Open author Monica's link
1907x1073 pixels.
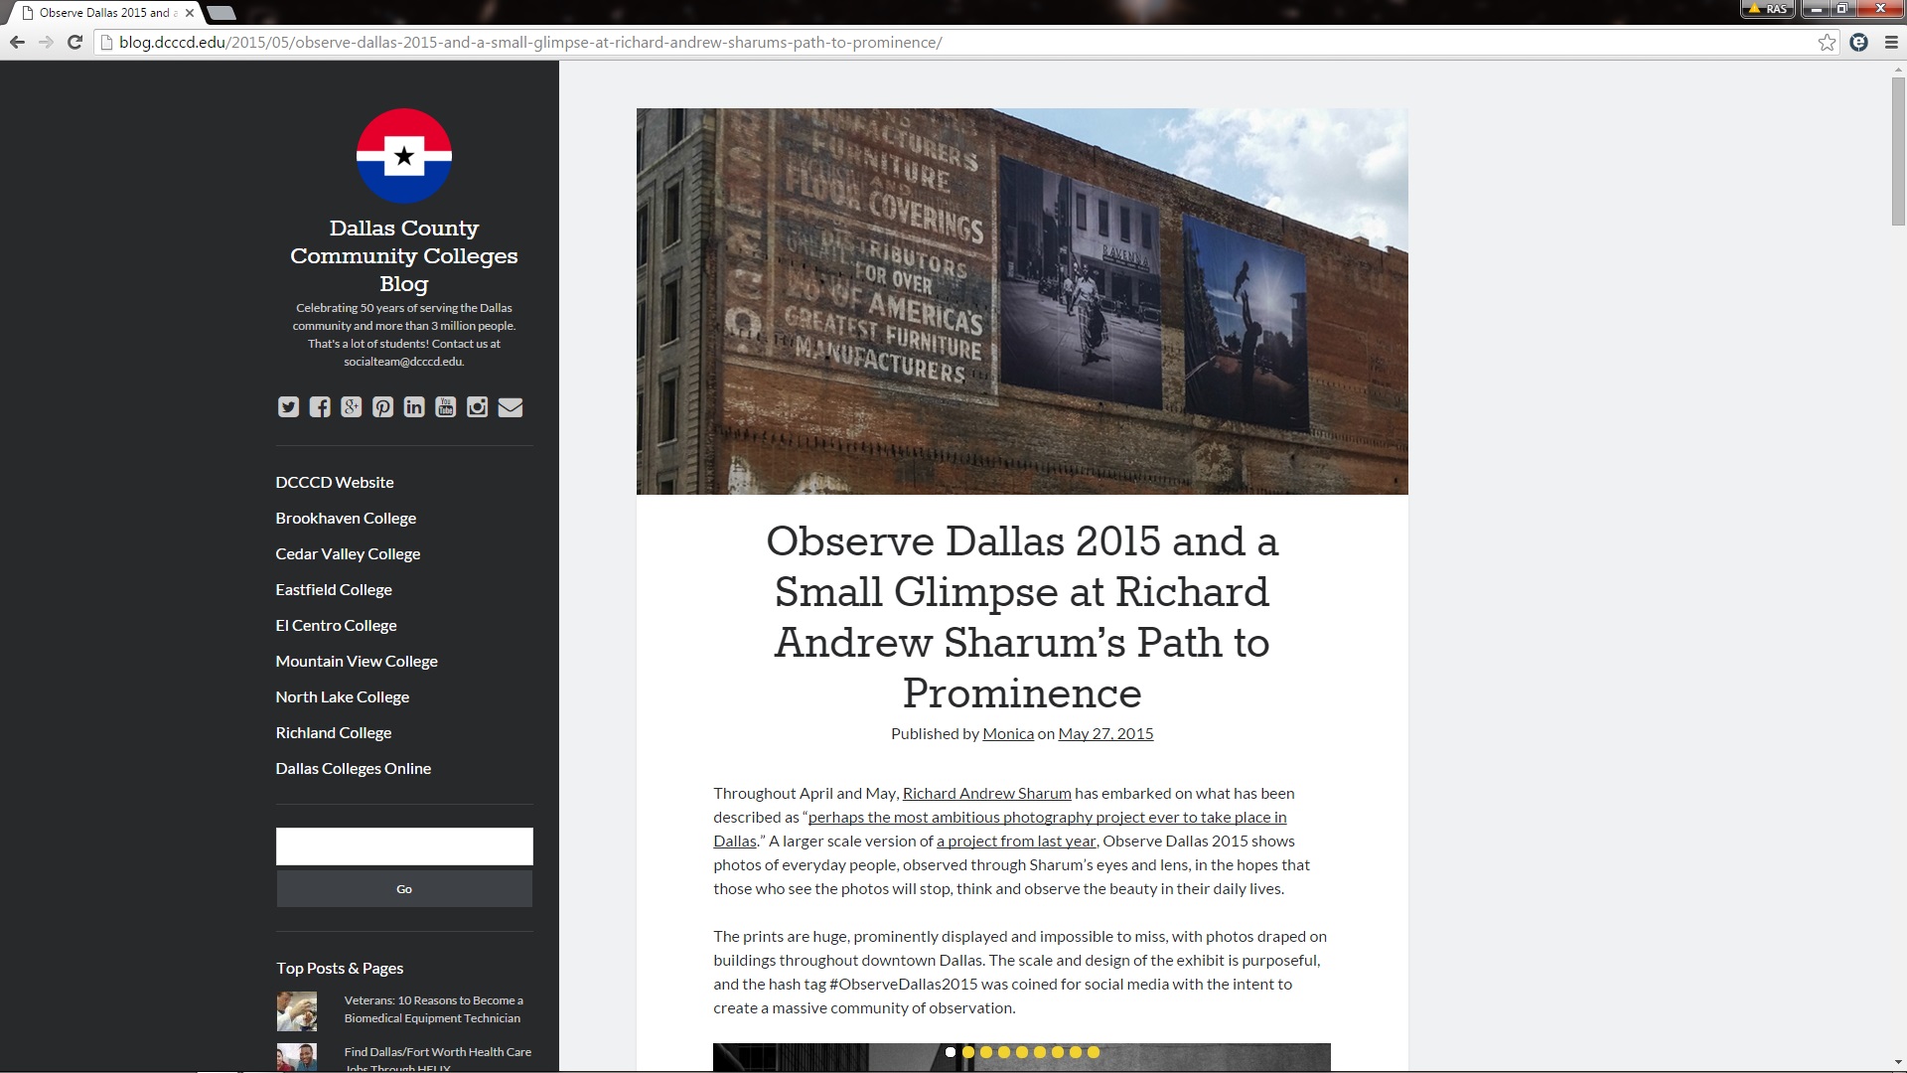[x=1008, y=733]
